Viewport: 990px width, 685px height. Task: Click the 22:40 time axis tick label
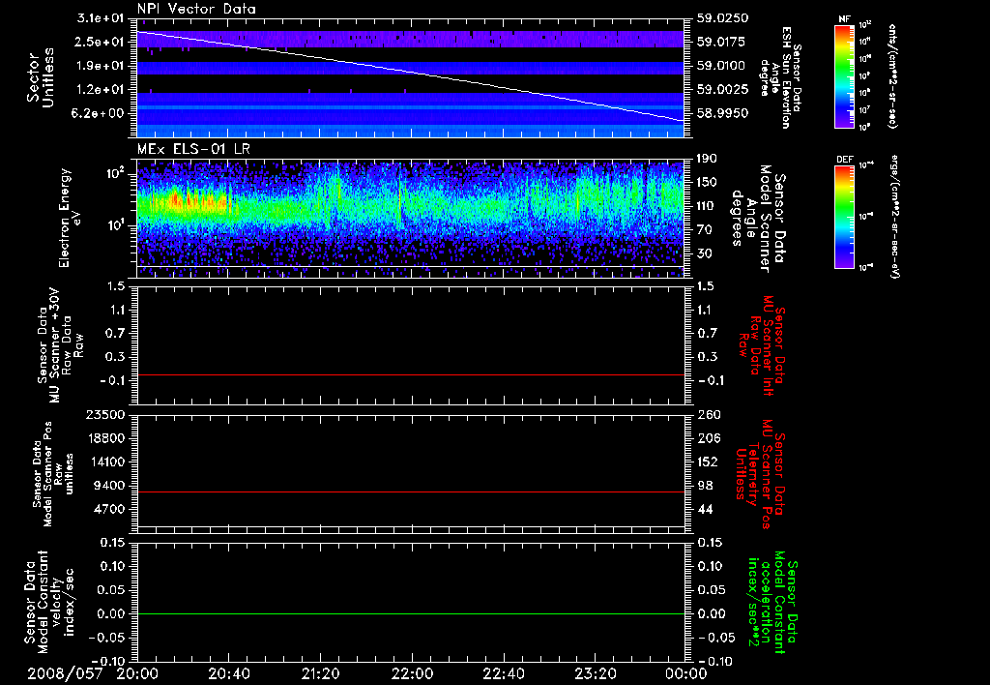tap(503, 673)
